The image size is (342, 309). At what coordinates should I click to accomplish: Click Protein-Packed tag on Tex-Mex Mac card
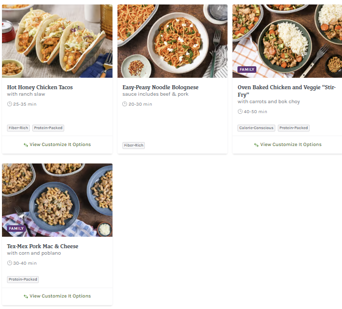click(x=23, y=280)
